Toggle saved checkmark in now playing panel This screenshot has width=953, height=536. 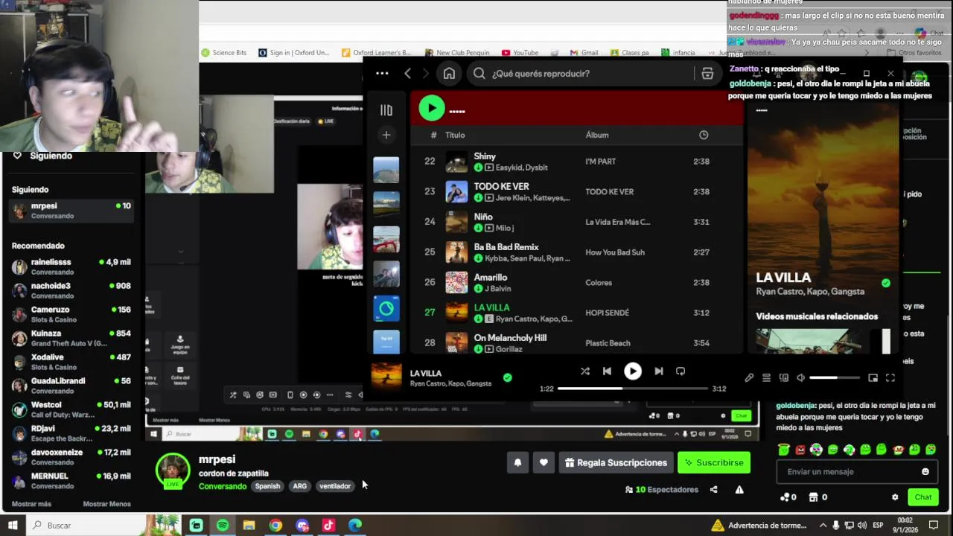(x=885, y=283)
